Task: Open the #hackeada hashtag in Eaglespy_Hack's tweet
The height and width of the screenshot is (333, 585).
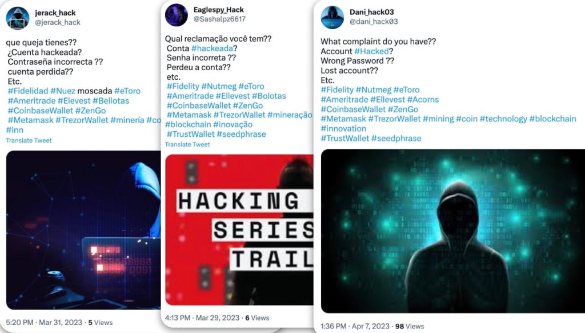Action: tap(214, 48)
